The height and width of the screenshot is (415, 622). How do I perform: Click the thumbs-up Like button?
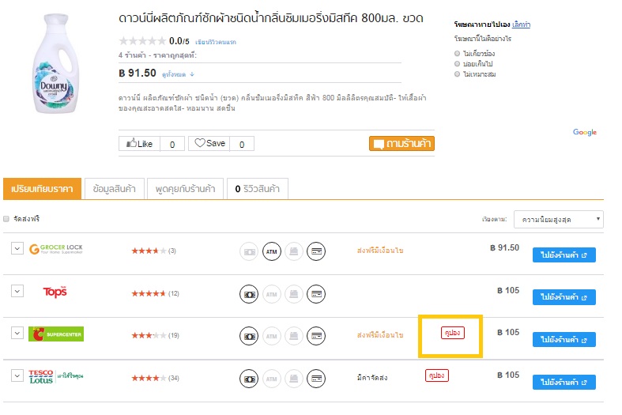140,144
